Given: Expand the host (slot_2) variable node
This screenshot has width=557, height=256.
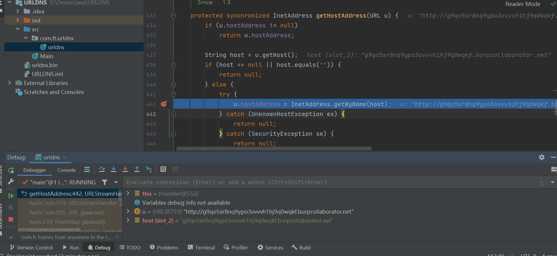Looking at the screenshot, I should point(128,220).
